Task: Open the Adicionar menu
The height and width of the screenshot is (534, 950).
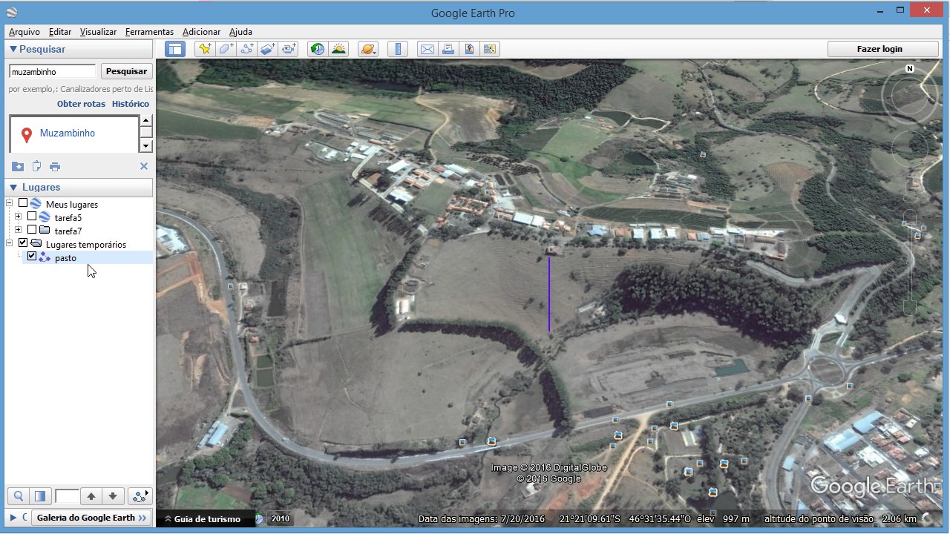Action: tap(201, 32)
